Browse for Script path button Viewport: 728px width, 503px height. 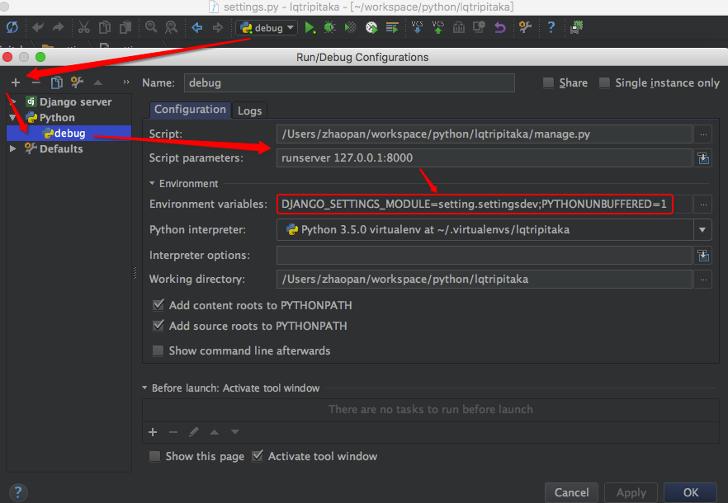[703, 134]
